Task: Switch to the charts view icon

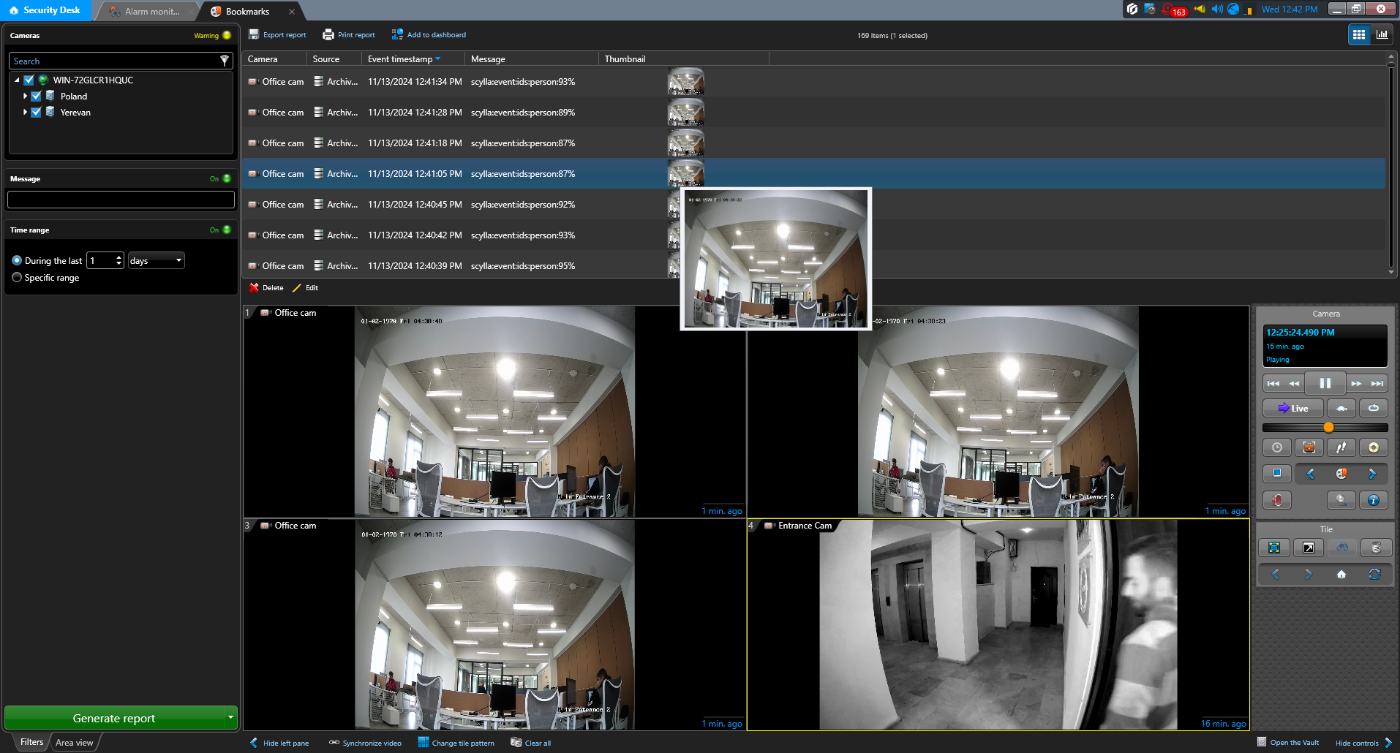Action: click(x=1382, y=34)
